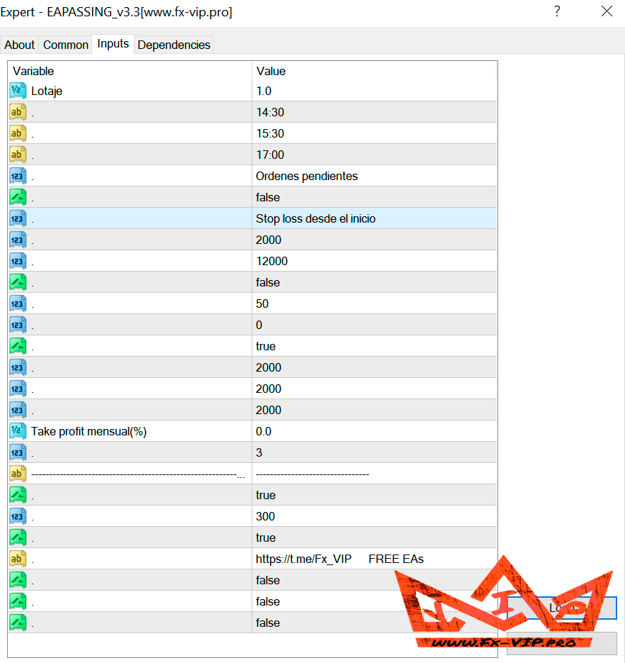This screenshot has width=625, height=663.
Task: Open the Dependencies tab
Action: point(174,45)
